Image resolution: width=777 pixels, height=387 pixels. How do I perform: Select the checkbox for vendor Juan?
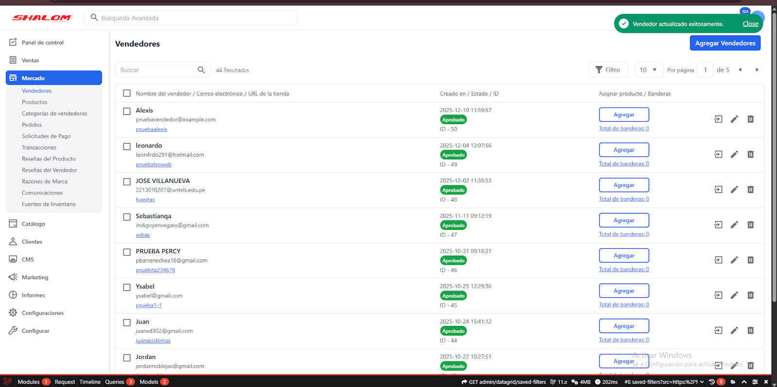[x=127, y=322]
